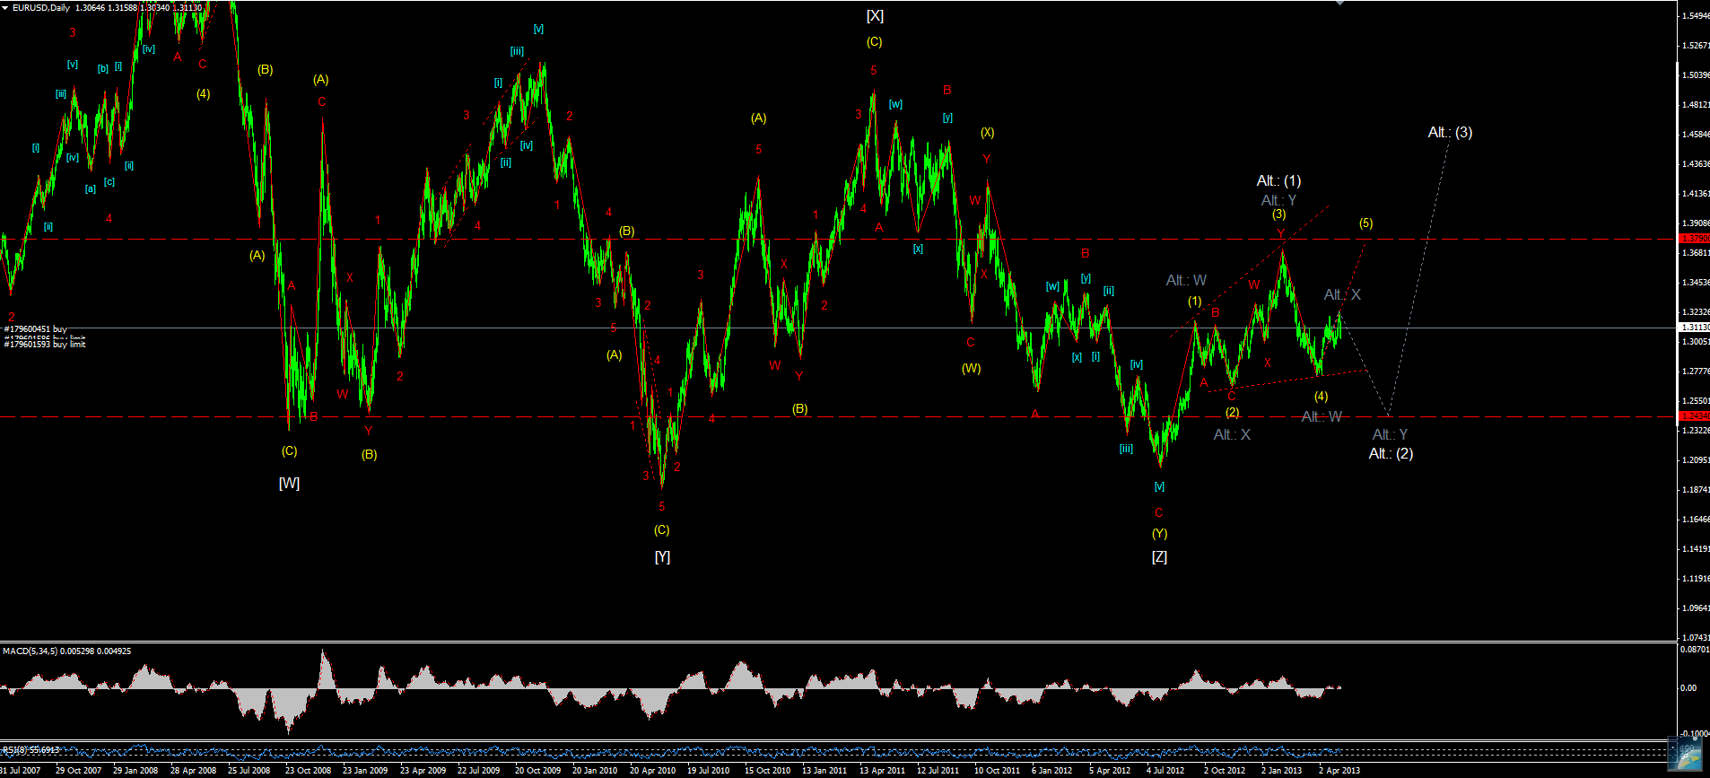Select the yellow (W) wave label
This screenshot has height=778, width=1710.
coord(971,369)
